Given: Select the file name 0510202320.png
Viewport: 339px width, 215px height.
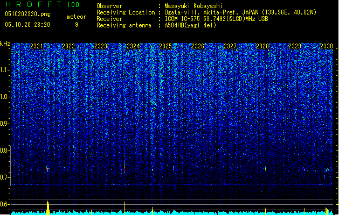Looking at the screenshot, I should [27, 14].
